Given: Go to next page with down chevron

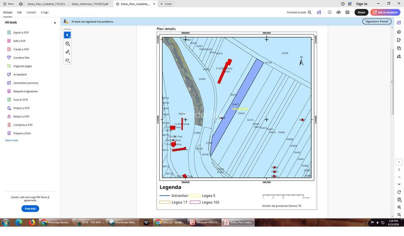Looking at the screenshot, I should pos(399,184).
